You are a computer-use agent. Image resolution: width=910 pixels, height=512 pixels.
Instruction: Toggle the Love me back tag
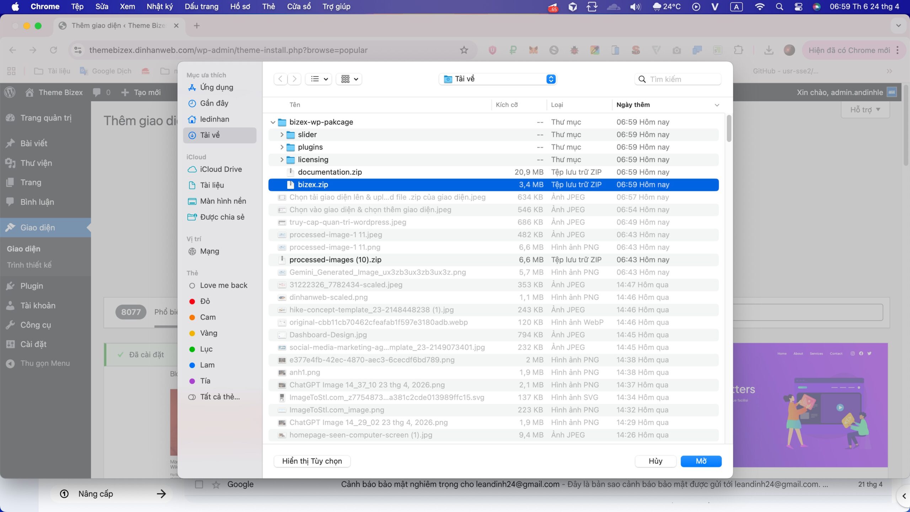[x=223, y=286]
